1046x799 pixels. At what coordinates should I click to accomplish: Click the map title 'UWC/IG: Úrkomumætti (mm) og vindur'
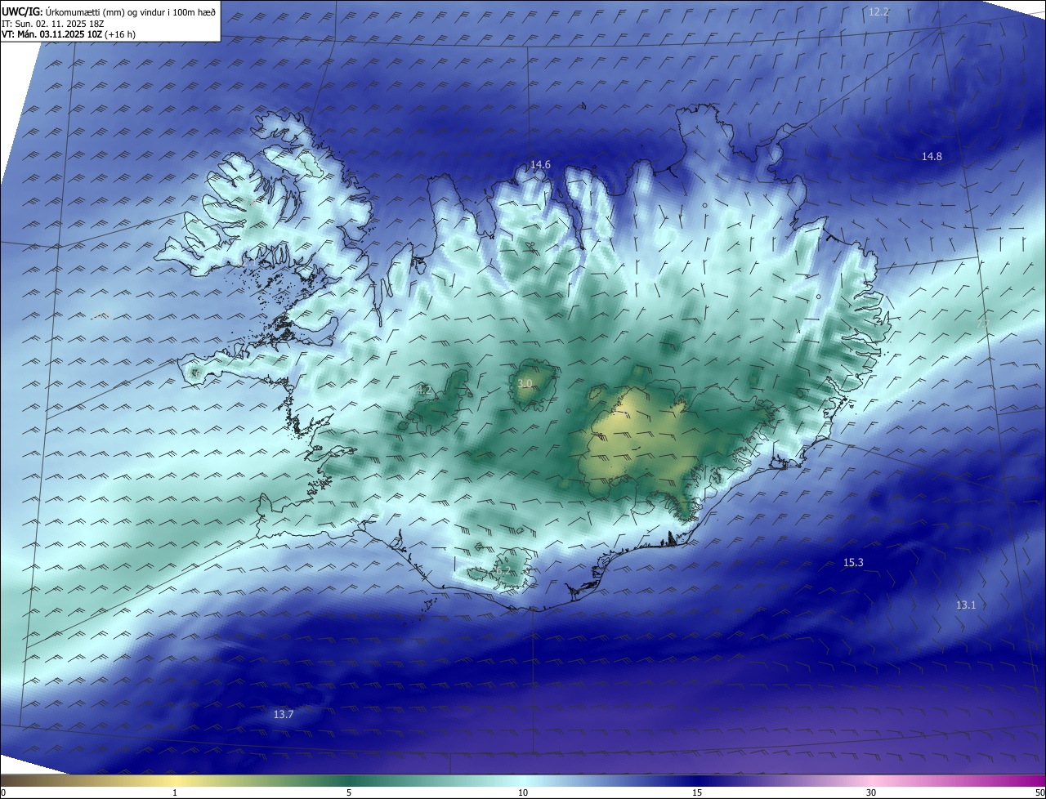click(x=110, y=11)
